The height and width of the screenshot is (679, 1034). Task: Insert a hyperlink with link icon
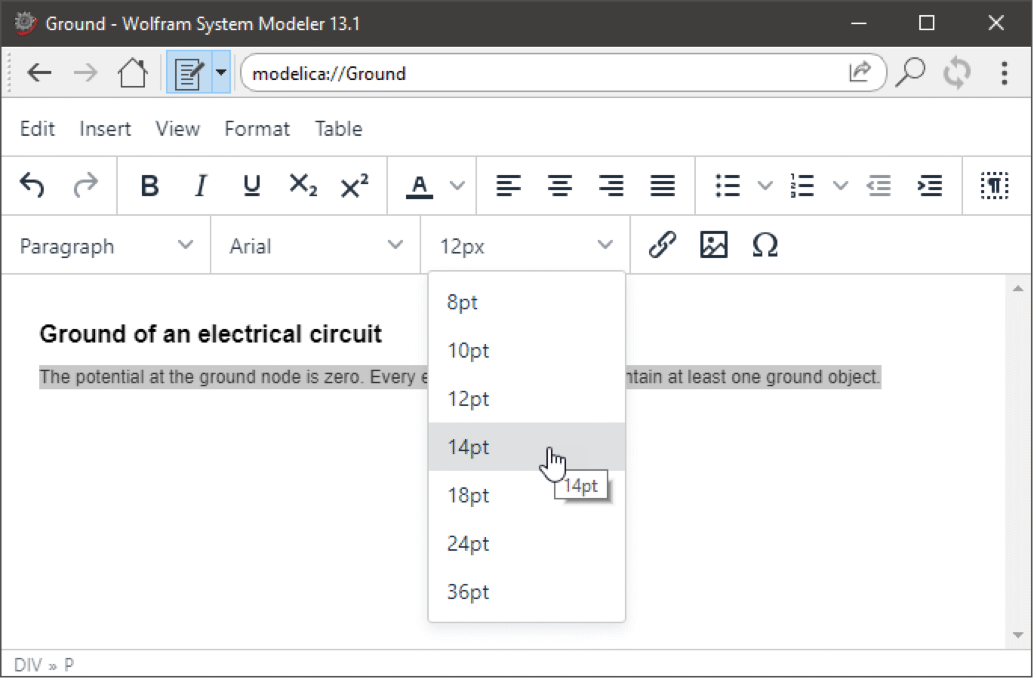(x=662, y=245)
